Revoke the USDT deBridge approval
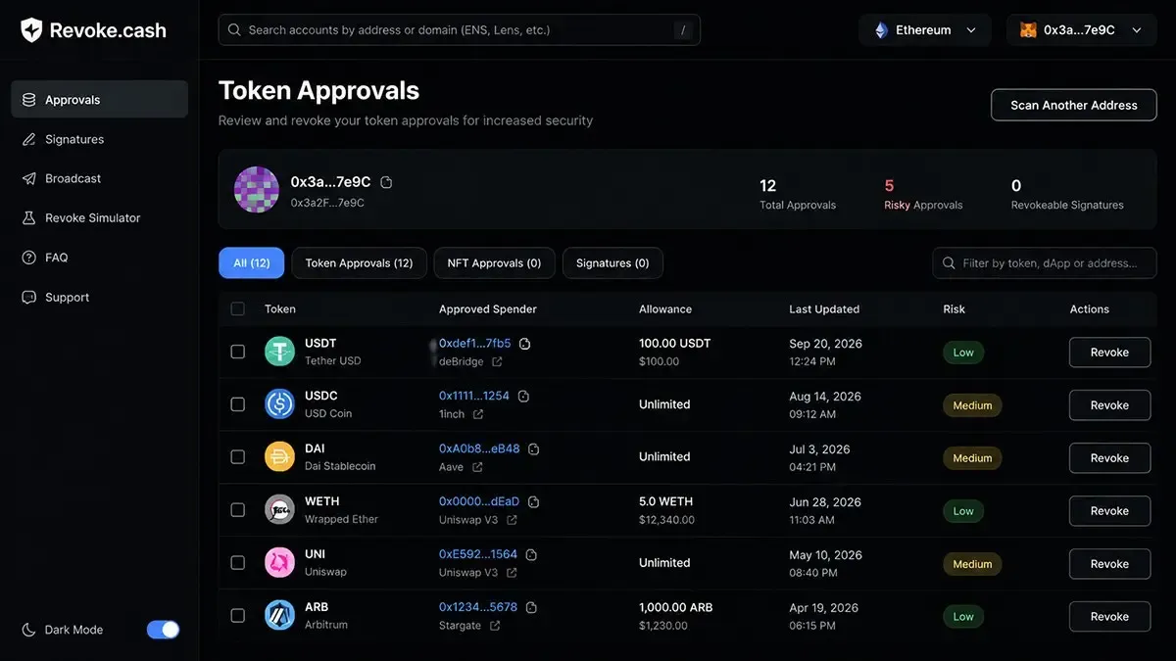This screenshot has width=1176, height=661. 1109,353
